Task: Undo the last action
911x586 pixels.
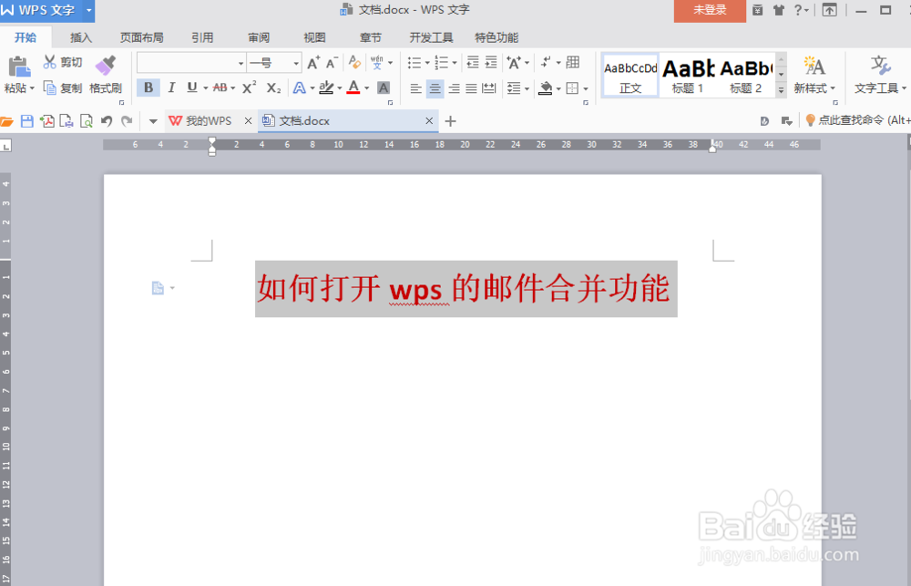Action: pyautogui.click(x=107, y=121)
